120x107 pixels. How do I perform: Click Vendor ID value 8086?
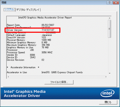(32, 55)
